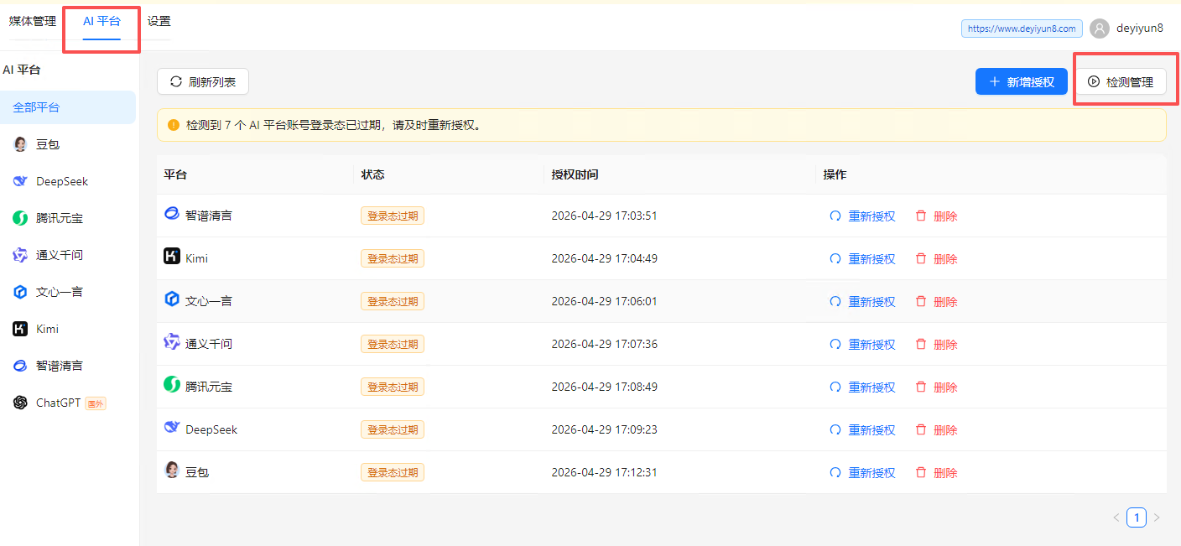Click the 操作 column header
The image size is (1181, 546).
[x=835, y=174]
